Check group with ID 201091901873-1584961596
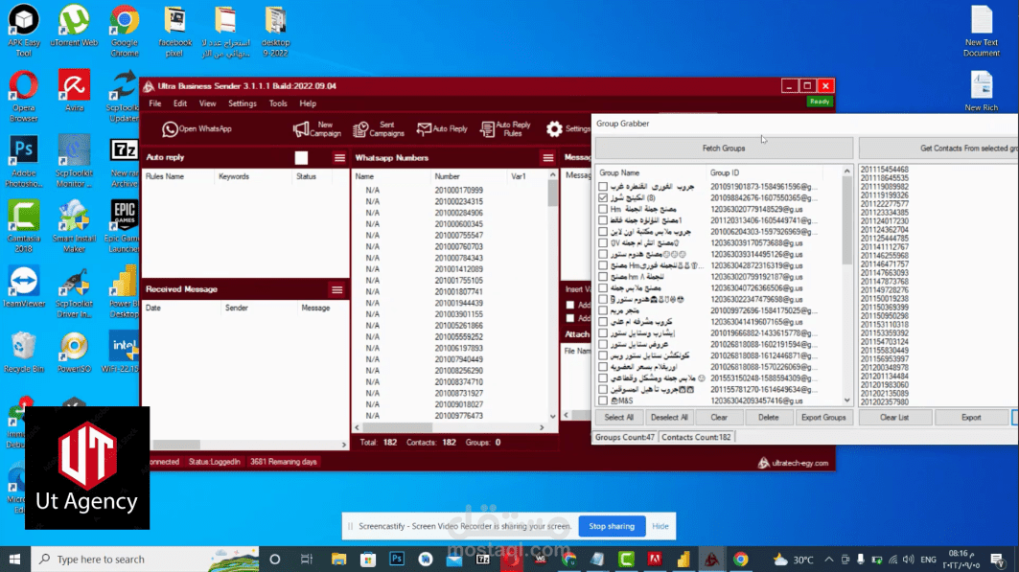This screenshot has height=572, width=1019. click(603, 186)
